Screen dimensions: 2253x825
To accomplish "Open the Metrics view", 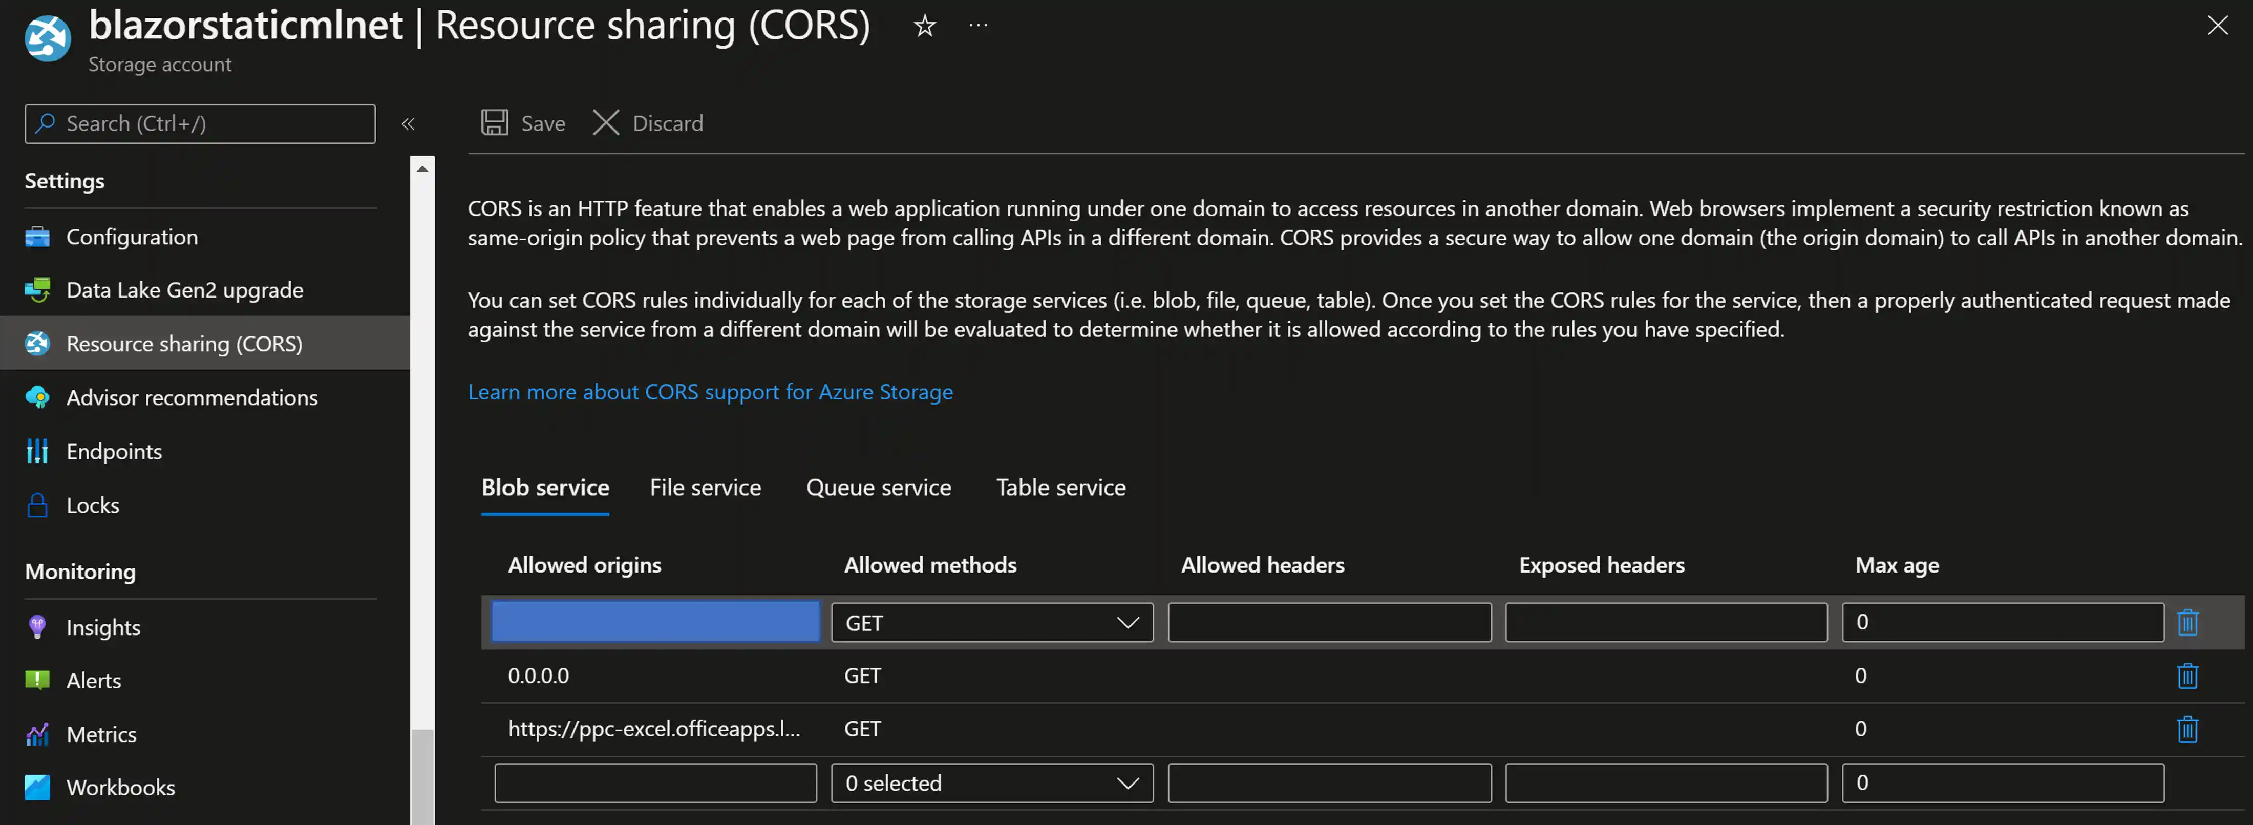I will (x=101, y=734).
